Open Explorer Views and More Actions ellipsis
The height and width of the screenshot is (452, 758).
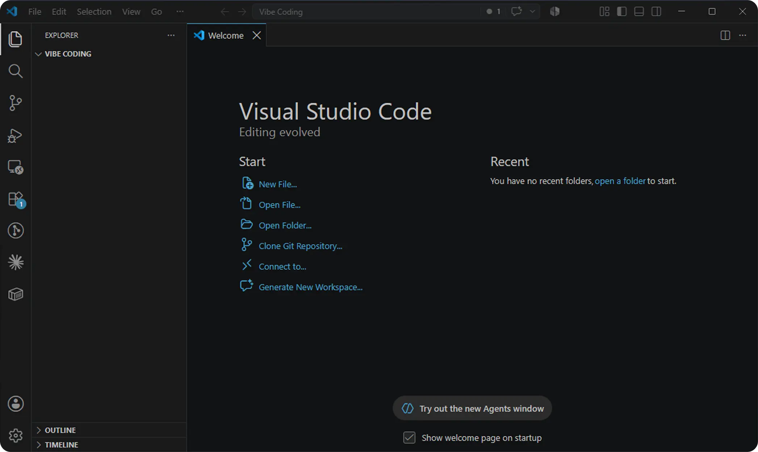[x=171, y=35]
